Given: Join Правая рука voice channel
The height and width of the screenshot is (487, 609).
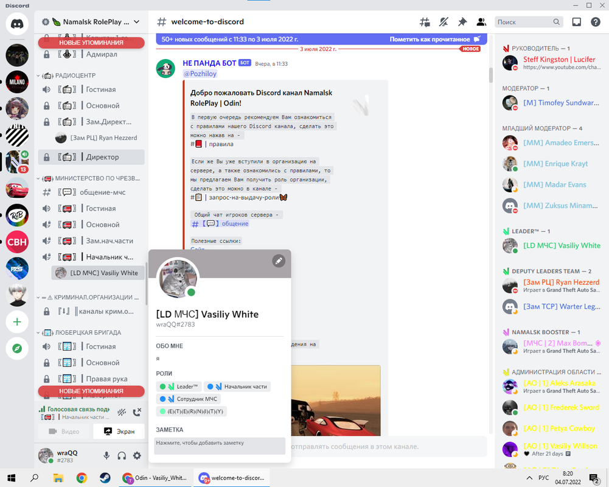Looking at the screenshot, I should 91,379.
